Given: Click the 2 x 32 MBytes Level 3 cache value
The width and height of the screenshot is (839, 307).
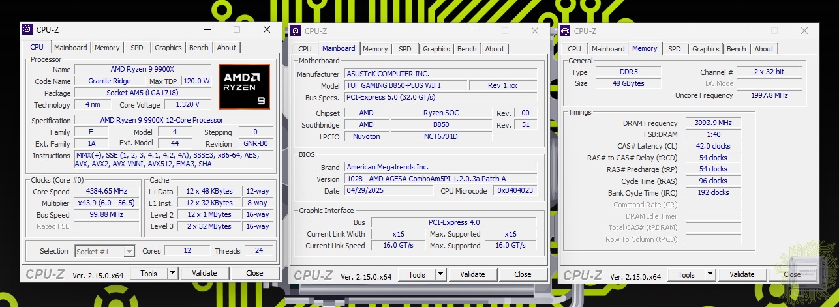Looking at the screenshot, I should pyautogui.click(x=209, y=226).
